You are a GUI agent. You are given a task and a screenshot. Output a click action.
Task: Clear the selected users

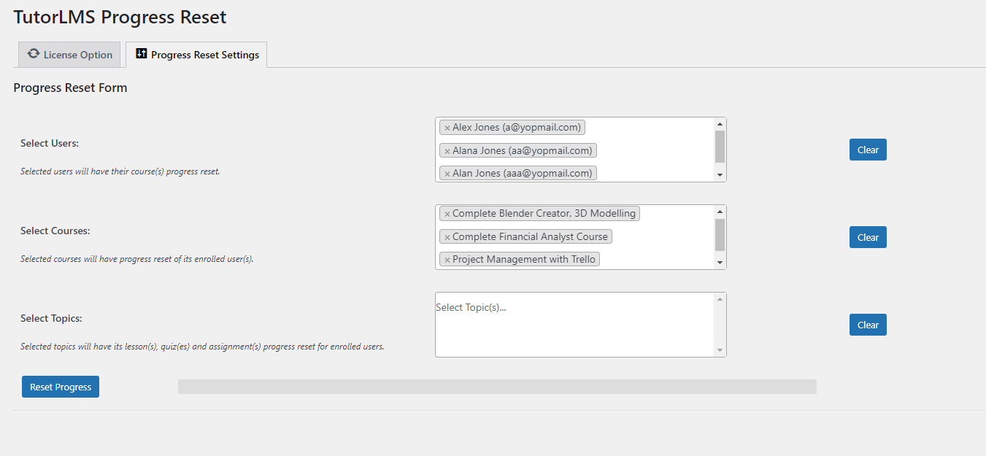click(x=868, y=150)
